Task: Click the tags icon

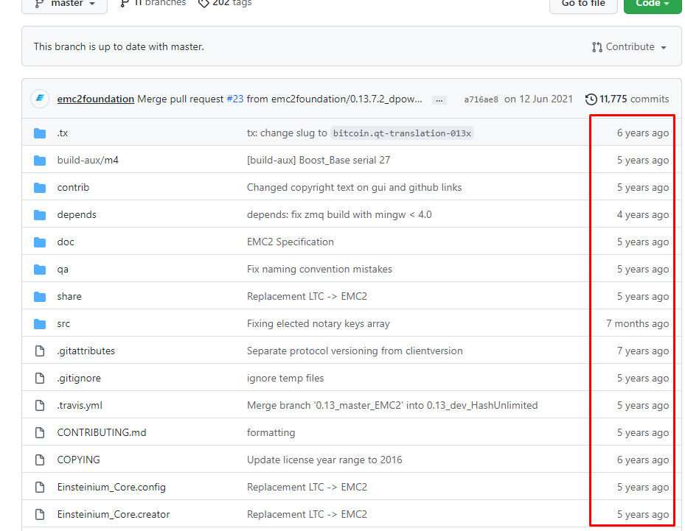Action: (204, 3)
